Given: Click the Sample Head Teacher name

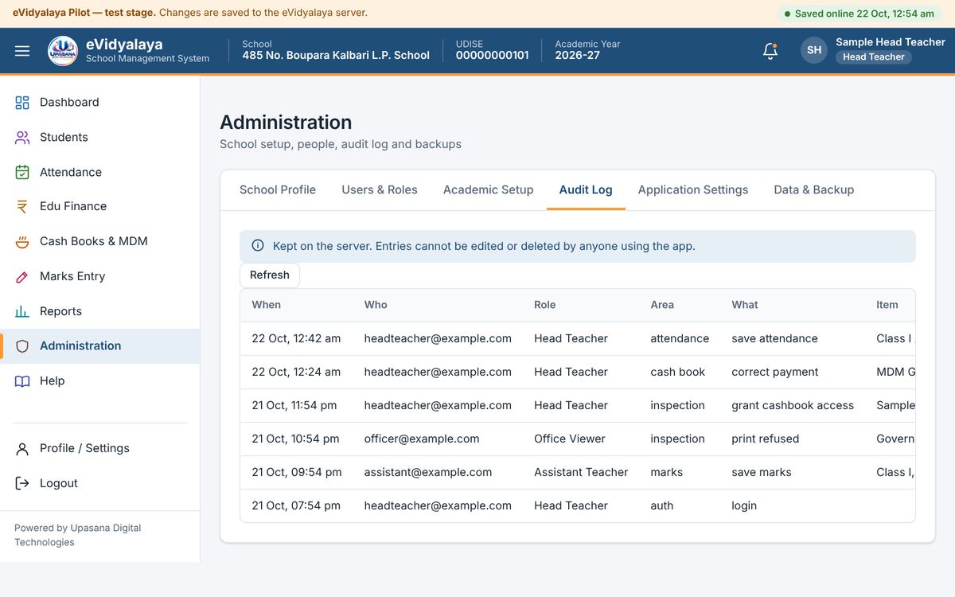Looking at the screenshot, I should click(x=891, y=42).
